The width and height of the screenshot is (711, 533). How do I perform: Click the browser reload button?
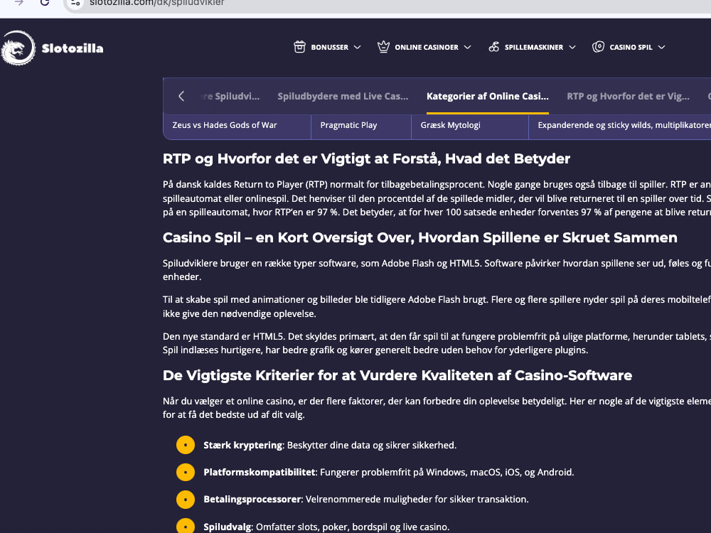point(44,2)
